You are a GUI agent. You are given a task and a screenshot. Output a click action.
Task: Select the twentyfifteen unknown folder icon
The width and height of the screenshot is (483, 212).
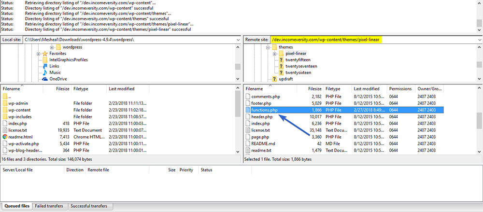(x=281, y=60)
